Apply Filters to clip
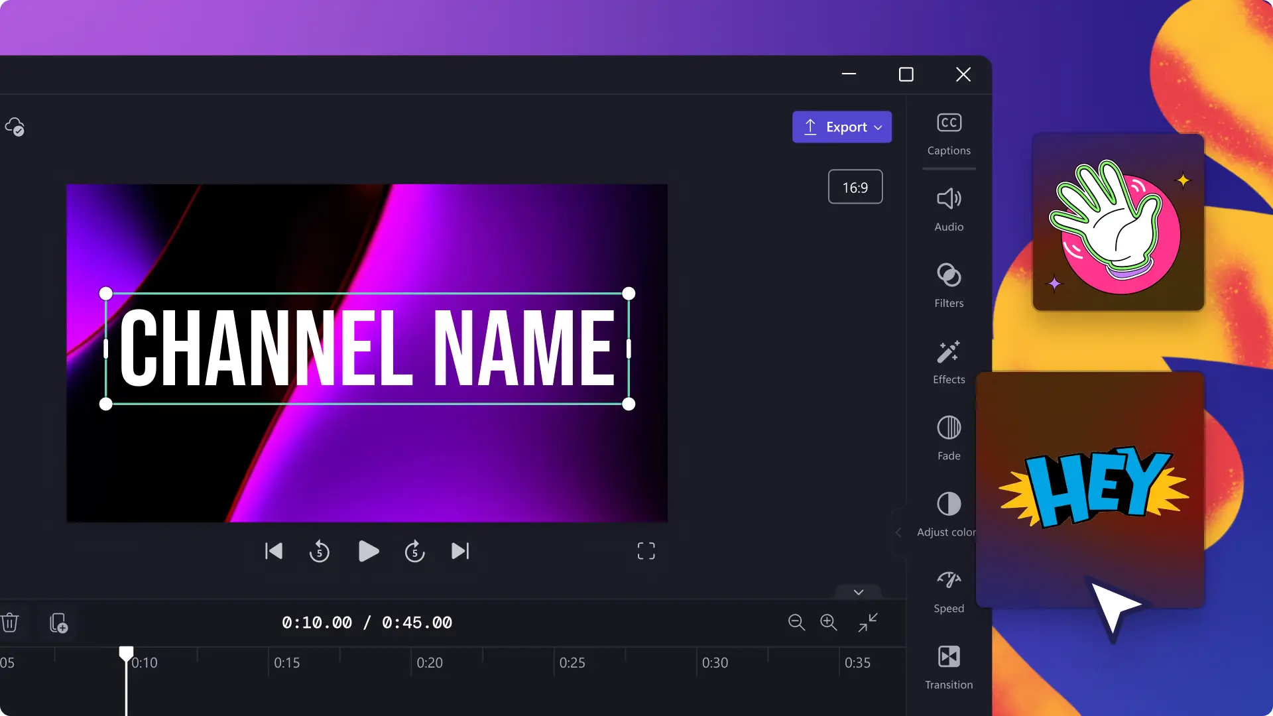 (949, 284)
